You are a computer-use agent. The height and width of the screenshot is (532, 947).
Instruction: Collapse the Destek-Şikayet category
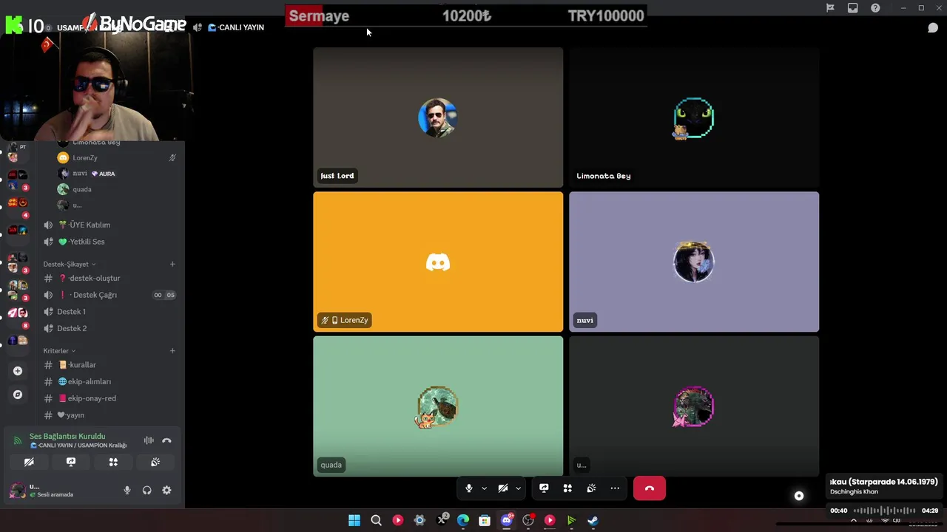pyautogui.click(x=69, y=264)
